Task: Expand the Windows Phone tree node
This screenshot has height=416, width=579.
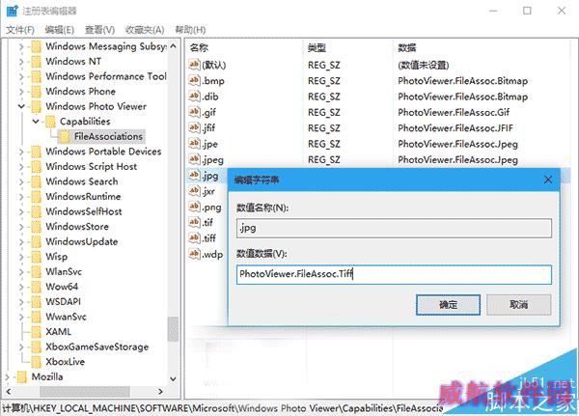Action: click(x=21, y=92)
